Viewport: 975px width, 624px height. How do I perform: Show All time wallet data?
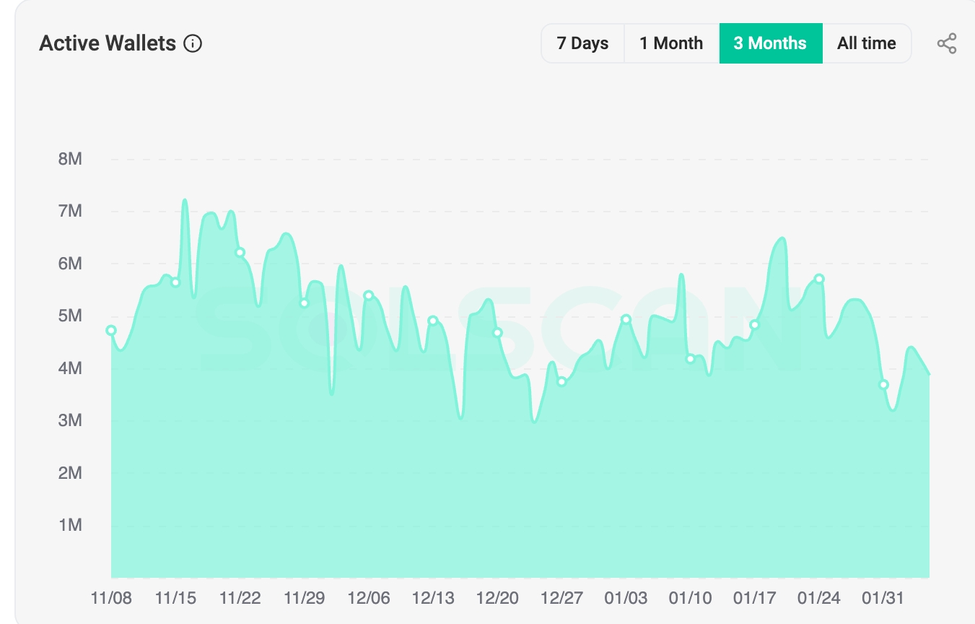pyautogui.click(x=866, y=43)
